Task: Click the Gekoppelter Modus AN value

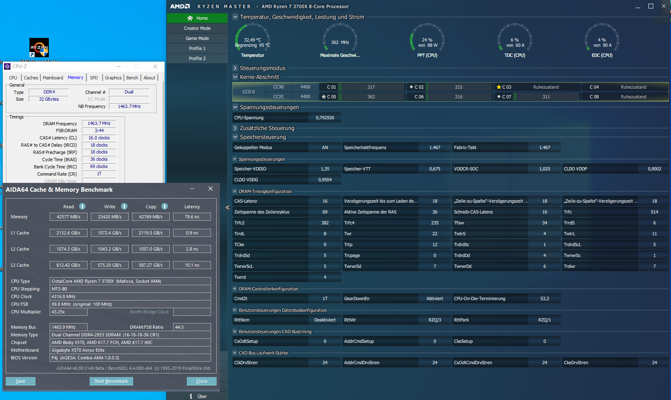Action: click(325, 147)
